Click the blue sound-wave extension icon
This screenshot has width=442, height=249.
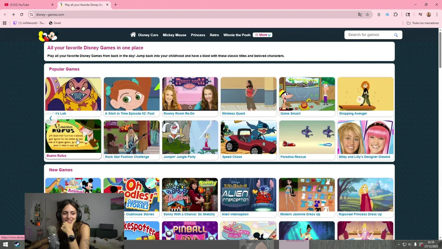tap(387, 15)
